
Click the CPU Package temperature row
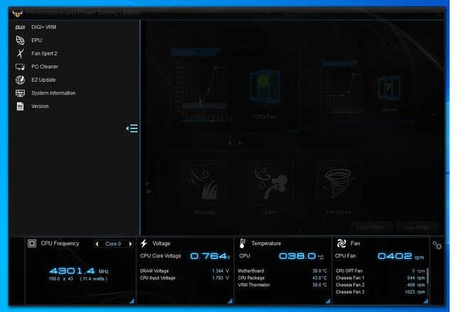282,278
